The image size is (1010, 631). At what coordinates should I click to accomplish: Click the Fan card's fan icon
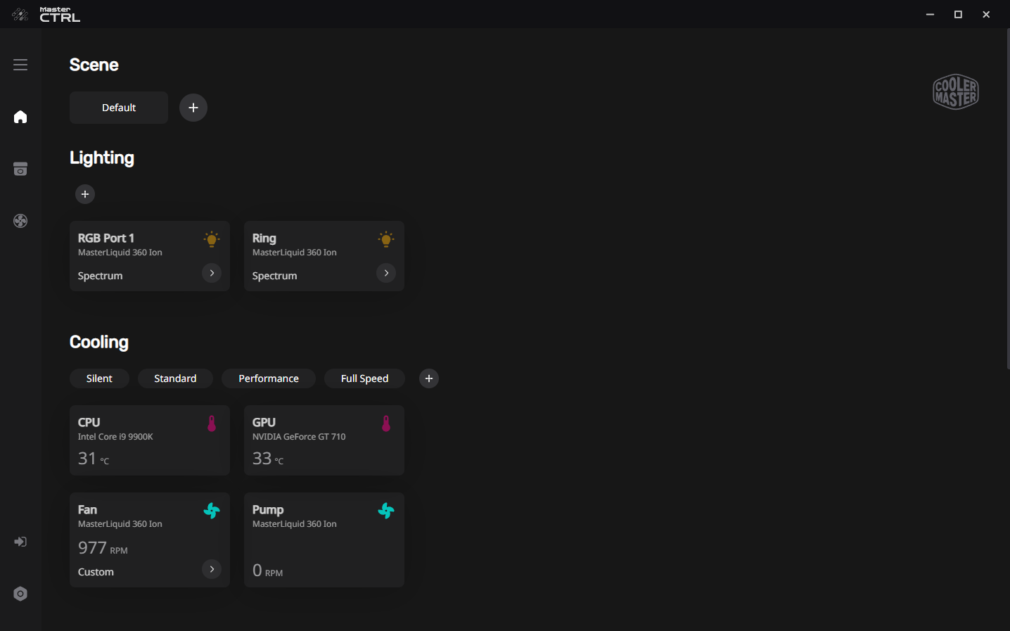(212, 511)
